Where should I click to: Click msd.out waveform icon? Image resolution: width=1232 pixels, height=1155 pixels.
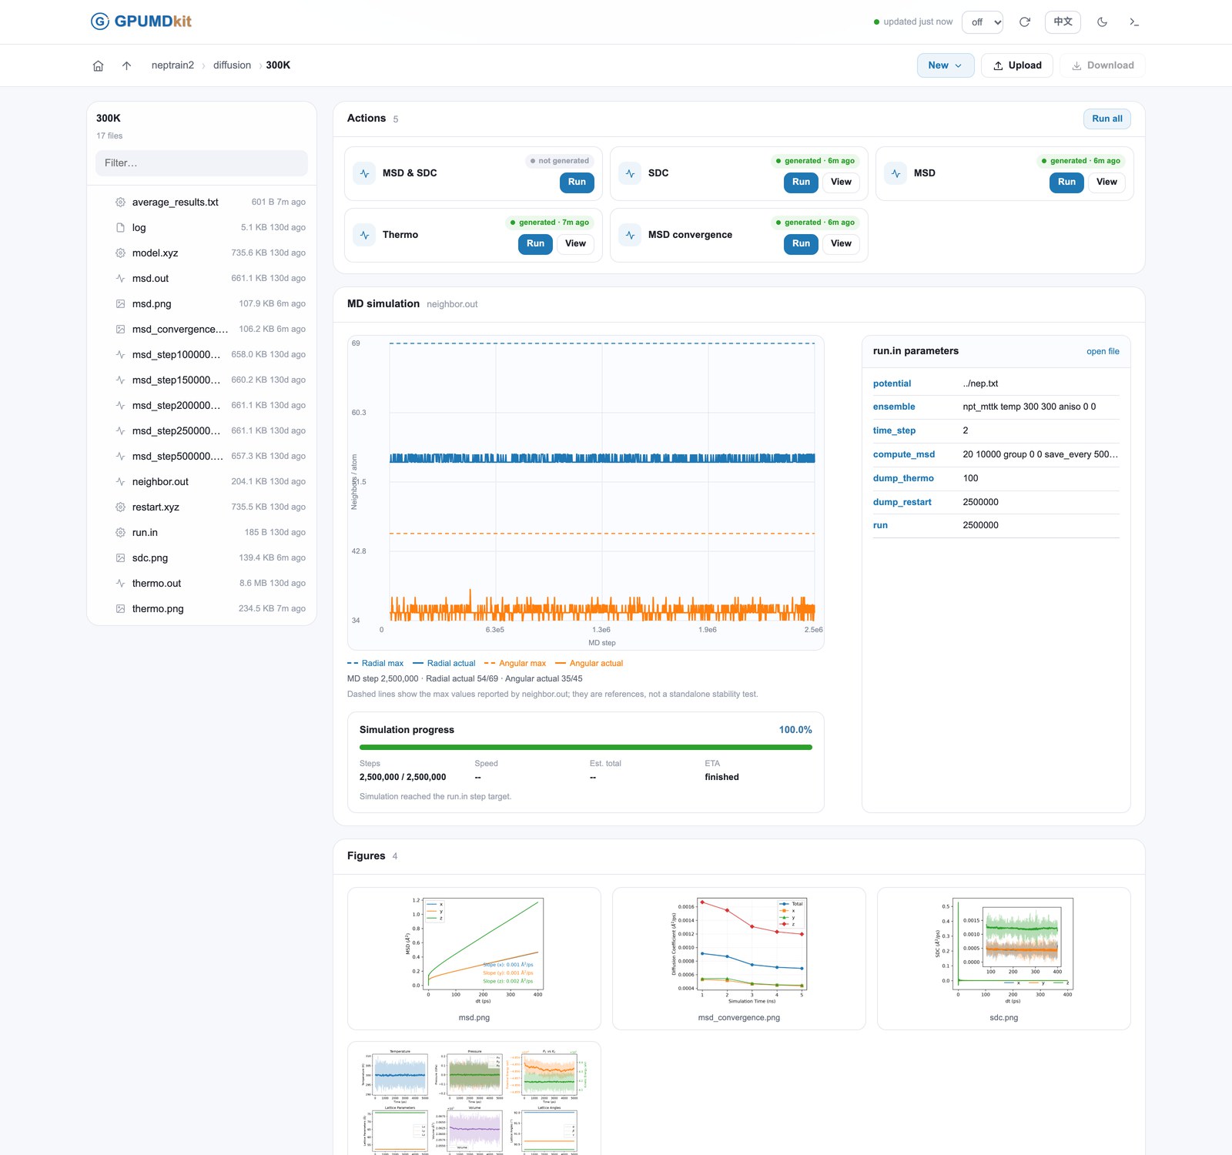coord(120,279)
